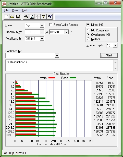This screenshot has width=123, height=157.
Task: Open Print Preview magnifier icon
Action: pos(32,17)
